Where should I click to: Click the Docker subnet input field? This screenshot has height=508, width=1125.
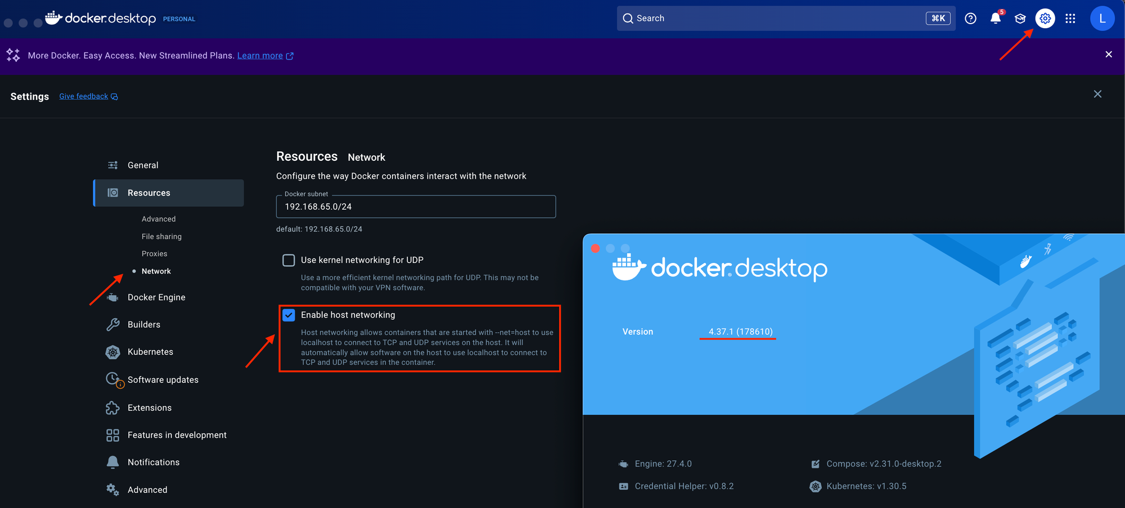pyautogui.click(x=416, y=207)
